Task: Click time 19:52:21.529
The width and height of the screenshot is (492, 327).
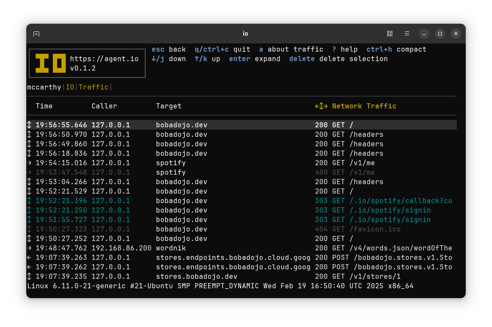Action: [61, 191]
